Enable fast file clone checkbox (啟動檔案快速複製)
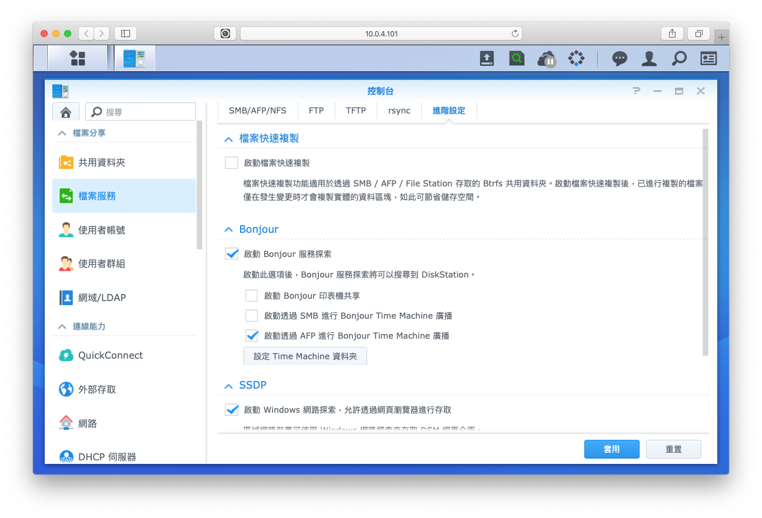 pyautogui.click(x=232, y=163)
